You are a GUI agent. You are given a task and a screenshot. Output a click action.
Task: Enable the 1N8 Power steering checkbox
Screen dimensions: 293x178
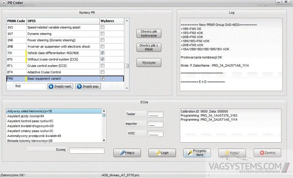pyautogui.click(x=102, y=40)
